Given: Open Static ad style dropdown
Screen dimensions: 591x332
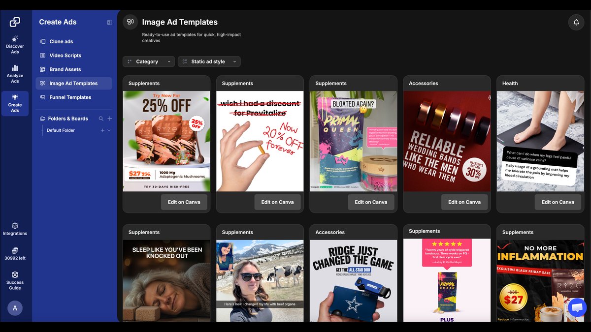Looking at the screenshot, I should [x=209, y=61].
